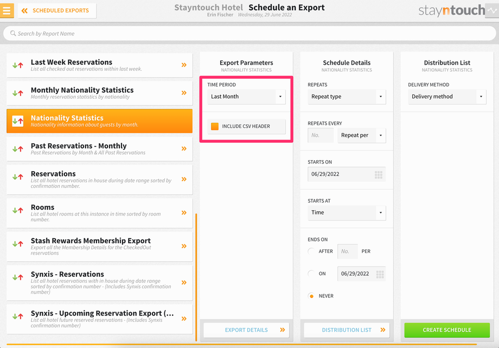499x348 pixels.
Task: Open the Delivery method dropdown
Action: [x=447, y=97]
